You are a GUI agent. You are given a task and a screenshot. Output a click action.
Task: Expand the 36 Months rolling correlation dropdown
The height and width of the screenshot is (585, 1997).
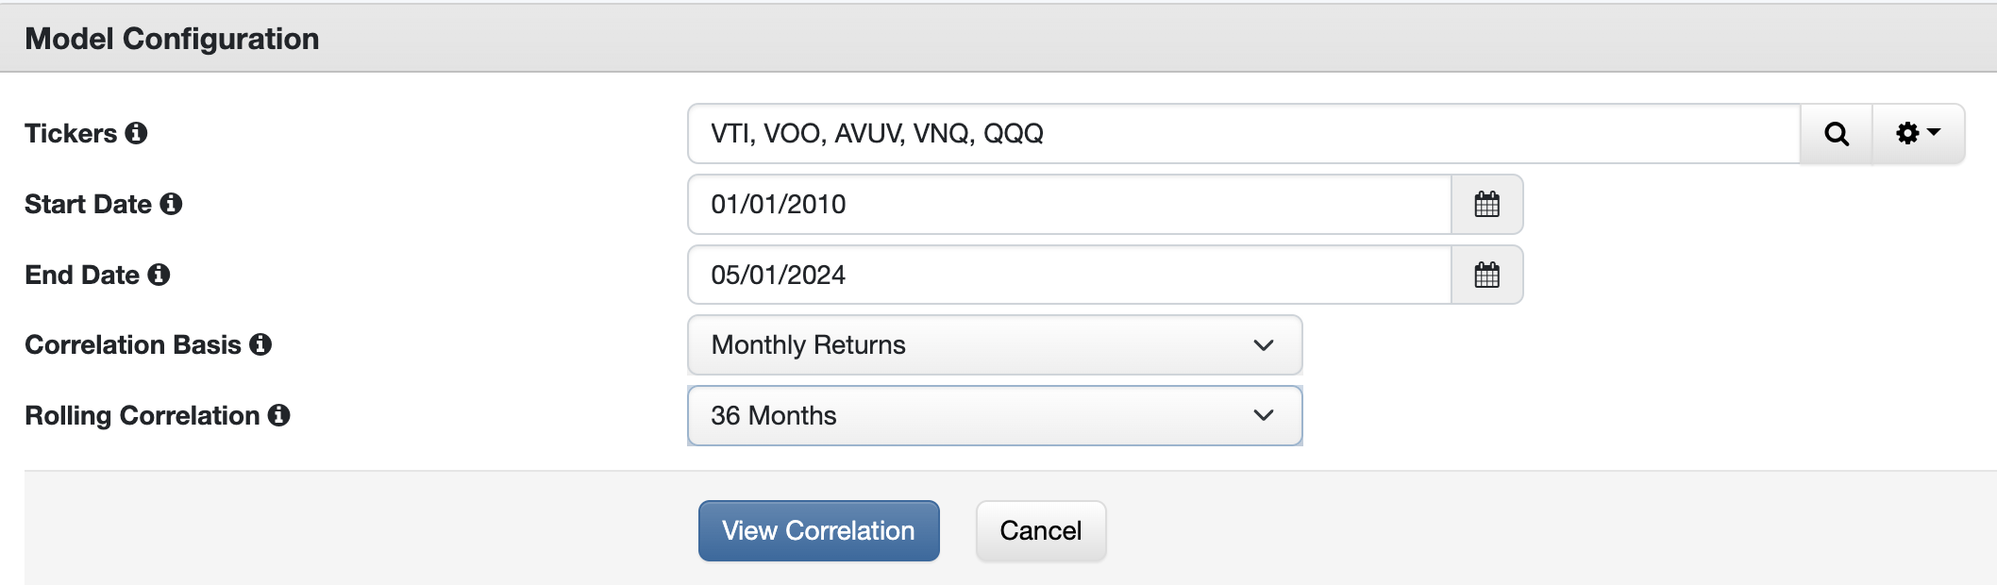[994, 415]
